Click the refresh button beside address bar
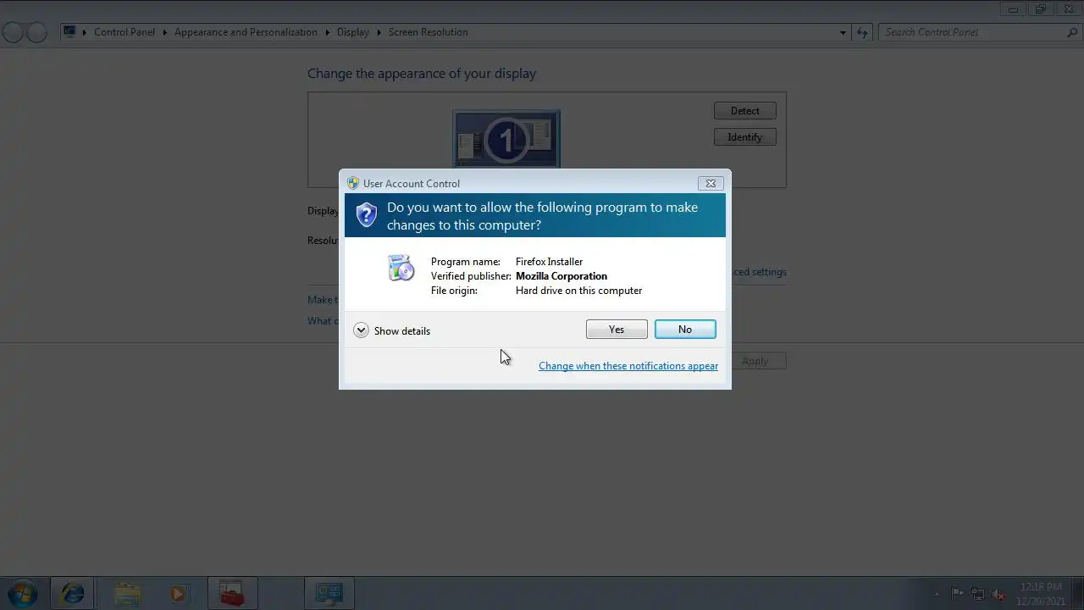 862,32
